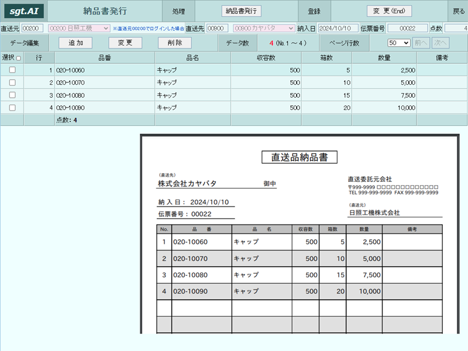Check the row 1 020-10060 checkbox
Image resolution: width=468 pixels, height=351 pixels.
click(x=12, y=70)
